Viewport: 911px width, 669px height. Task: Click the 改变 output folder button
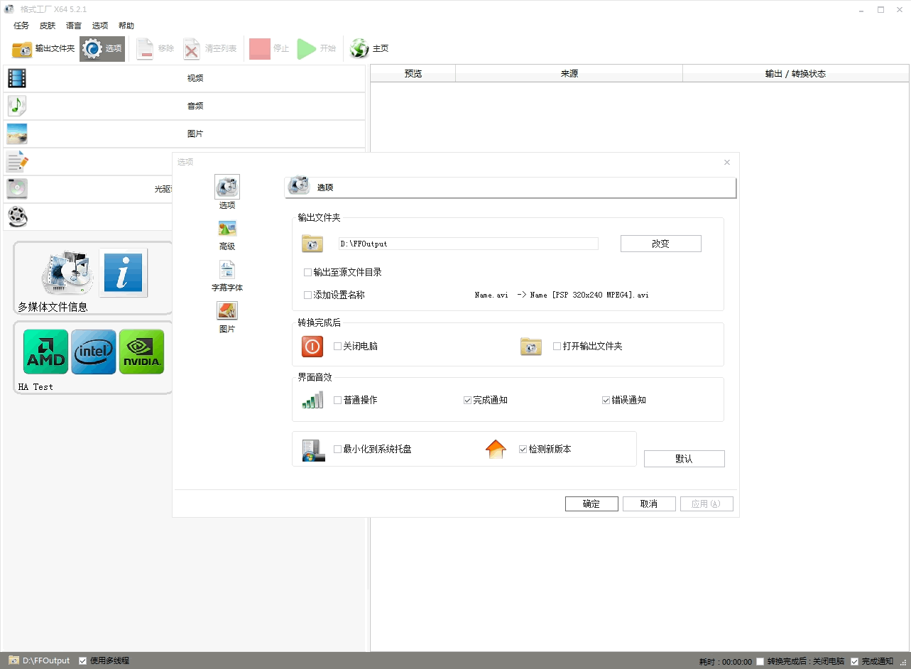pyautogui.click(x=660, y=244)
